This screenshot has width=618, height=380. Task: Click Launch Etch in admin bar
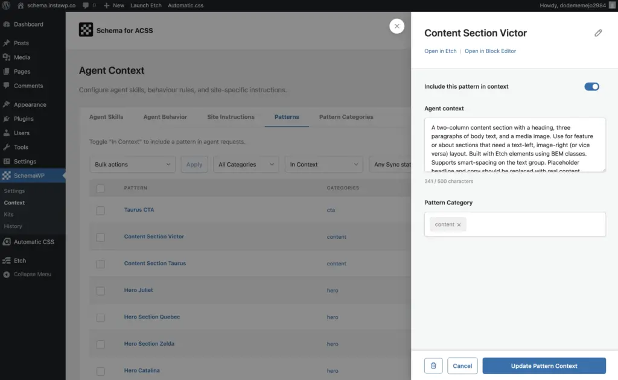pos(146,5)
